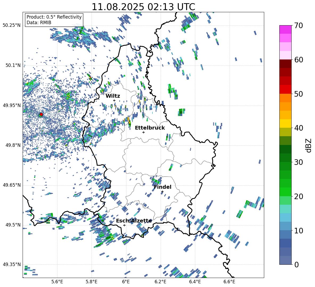Click the dark red colorbar segment below 60
Viewport: 315px width, 287px height.
pos(285,64)
